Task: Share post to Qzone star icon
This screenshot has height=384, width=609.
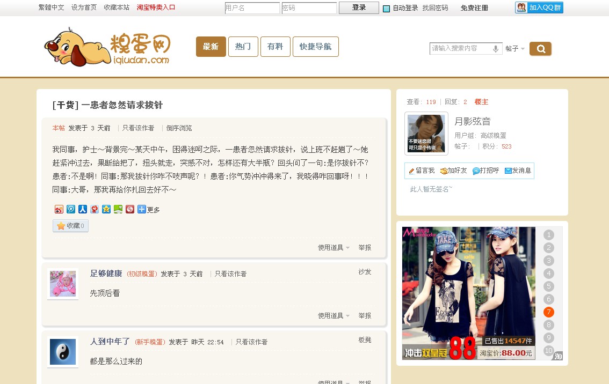Action: click(x=106, y=210)
